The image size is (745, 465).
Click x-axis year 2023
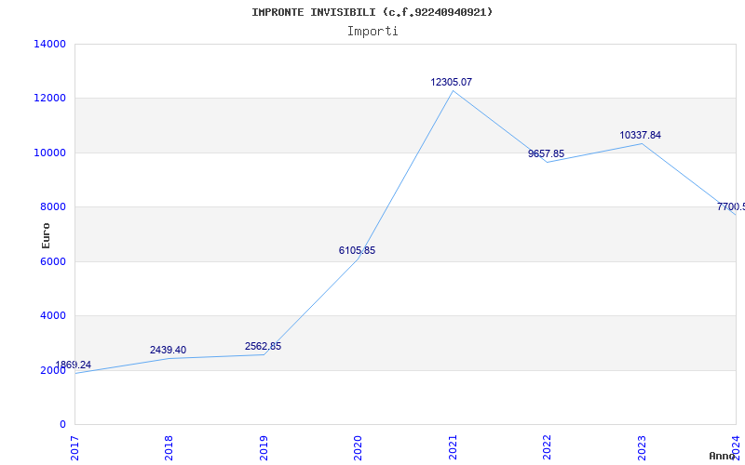[642, 447]
